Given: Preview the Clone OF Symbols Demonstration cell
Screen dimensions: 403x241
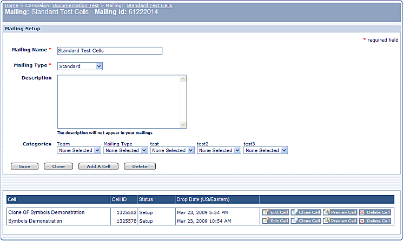Looking at the screenshot, I should tap(340, 212).
